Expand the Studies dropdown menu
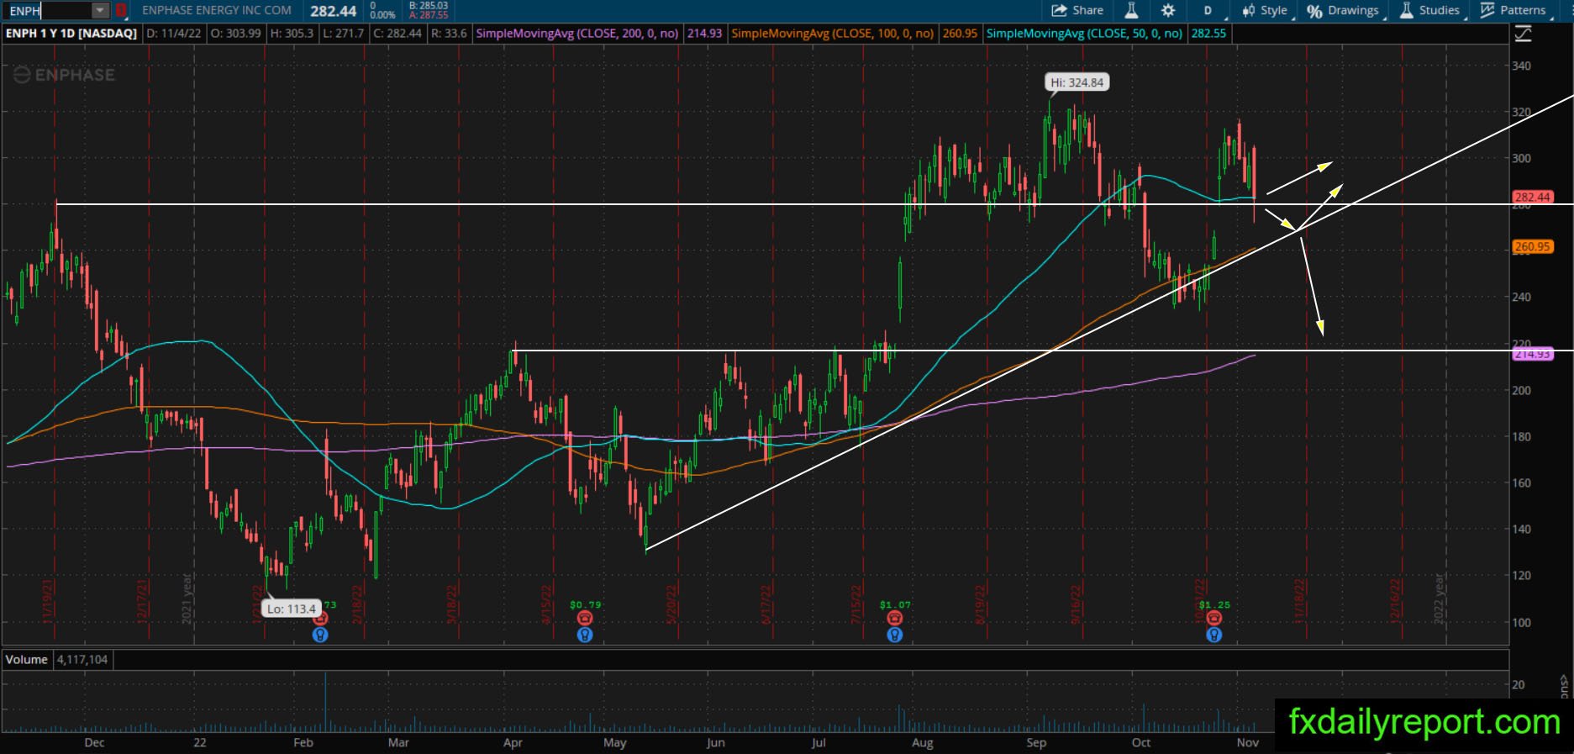The width and height of the screenshot is (1574, 754). coord(1430,11)
